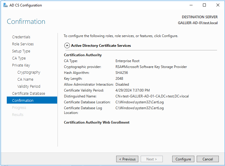The width and height of the screenshot is (225, 166).
Task: Click the AD CS Configuration title bar icon
Action: point(5,5)
